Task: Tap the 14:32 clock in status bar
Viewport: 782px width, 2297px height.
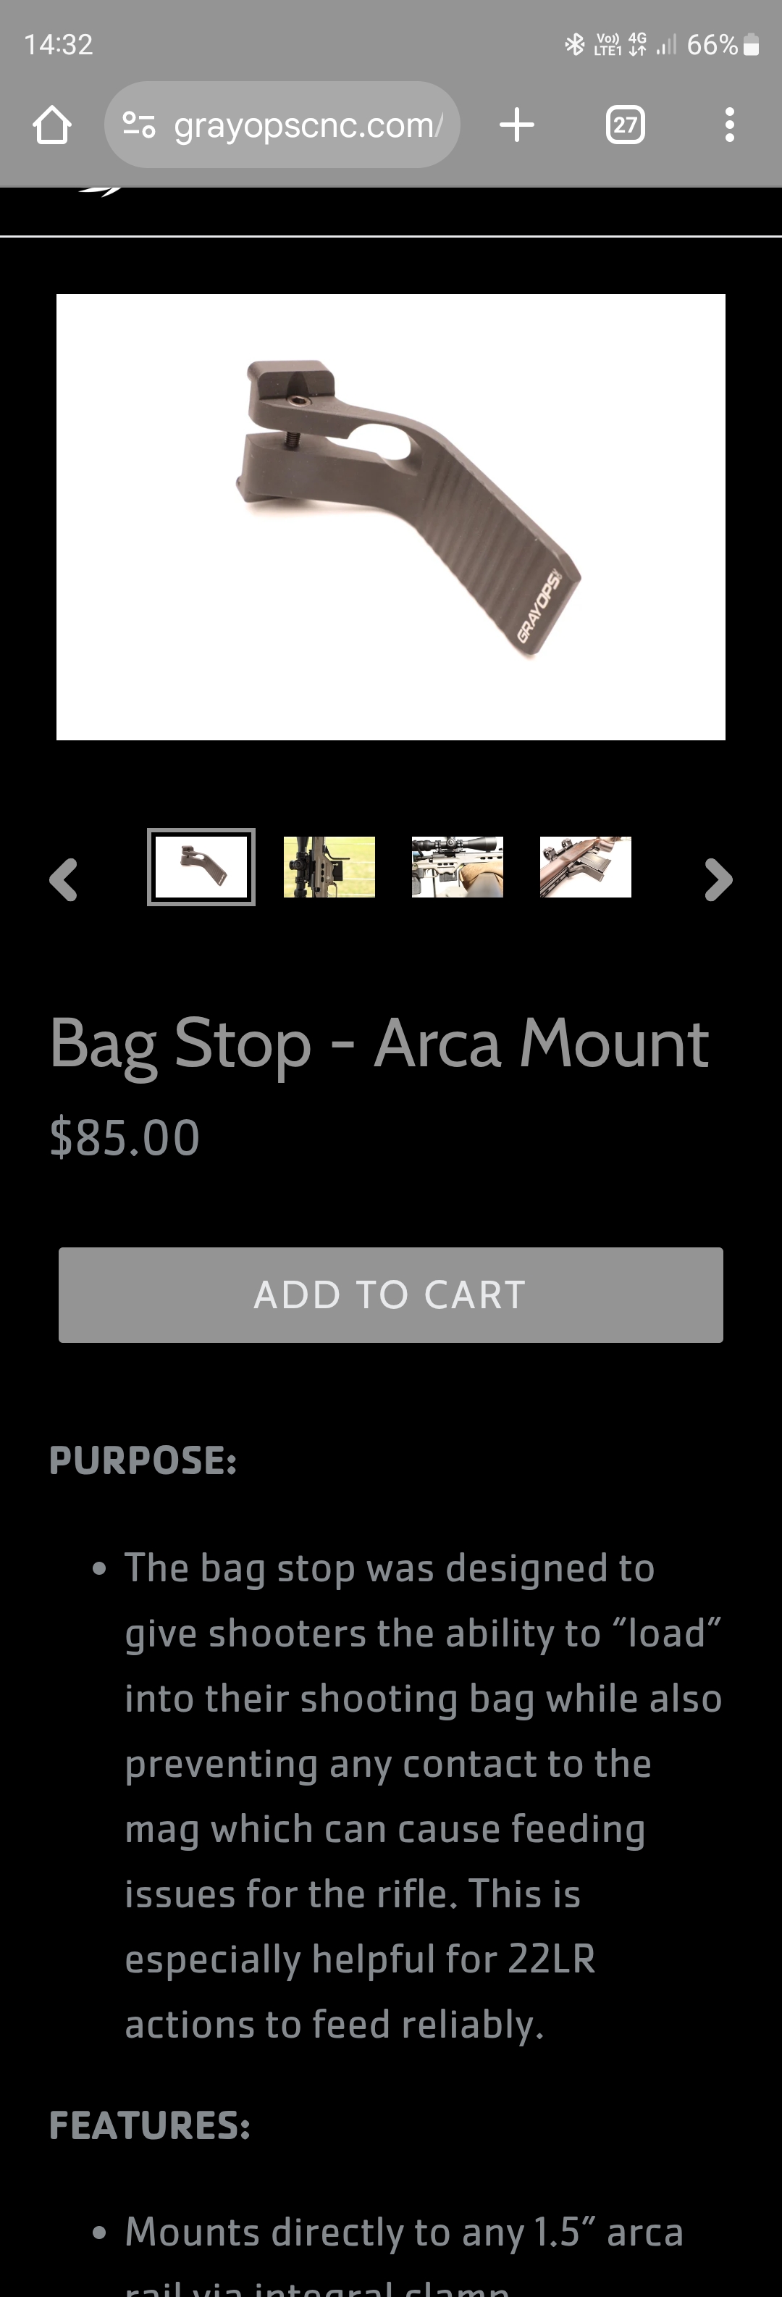Action: (58, 45)
